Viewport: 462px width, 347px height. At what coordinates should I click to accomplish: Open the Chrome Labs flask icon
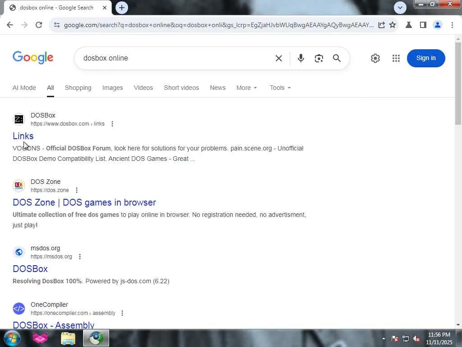[409, 25]
